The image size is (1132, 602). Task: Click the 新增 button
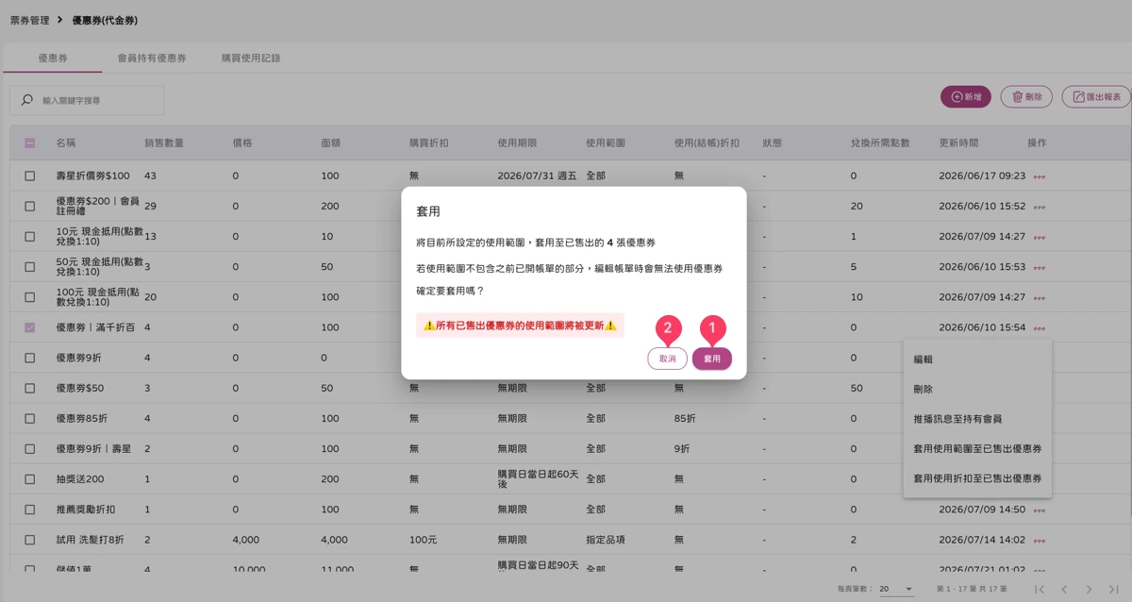966,97
